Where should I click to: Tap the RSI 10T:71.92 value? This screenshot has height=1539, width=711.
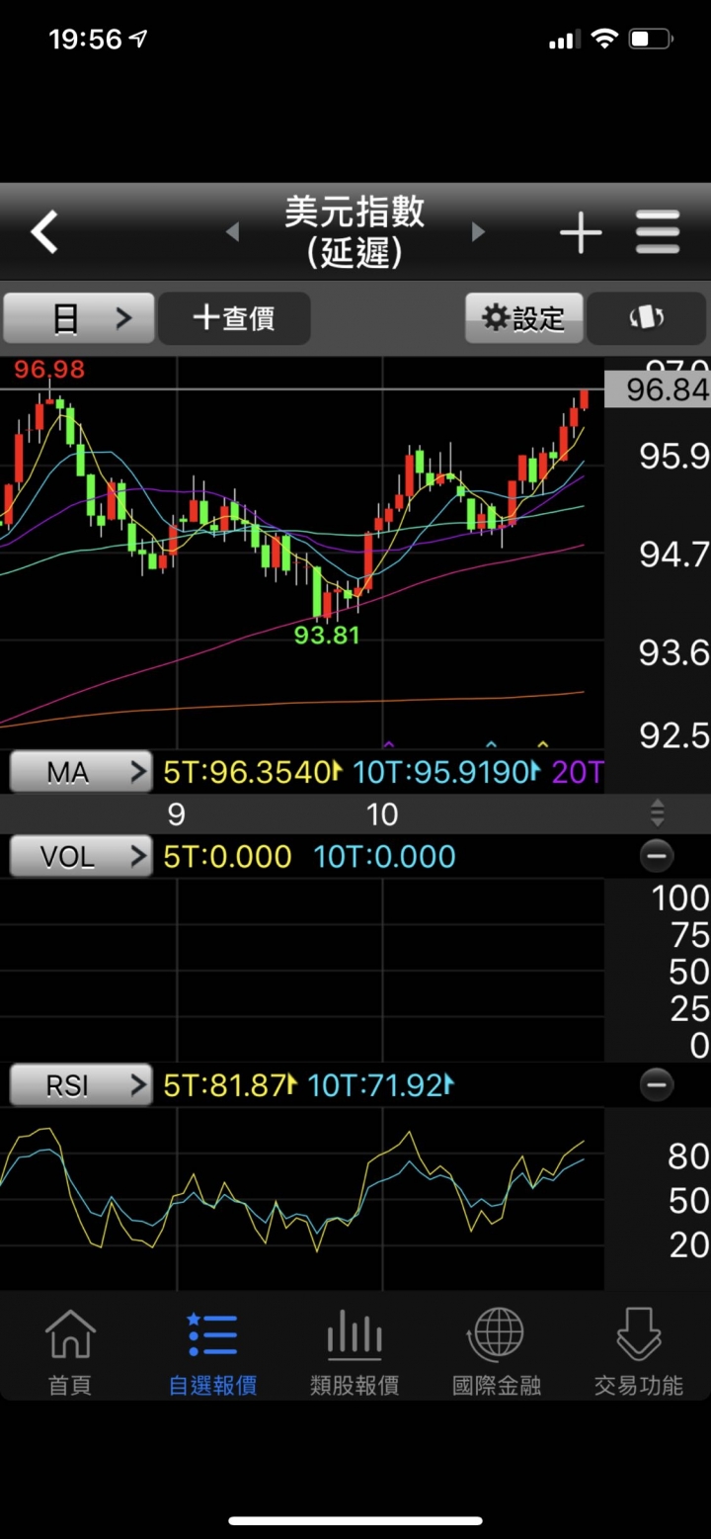(380, 1085)
